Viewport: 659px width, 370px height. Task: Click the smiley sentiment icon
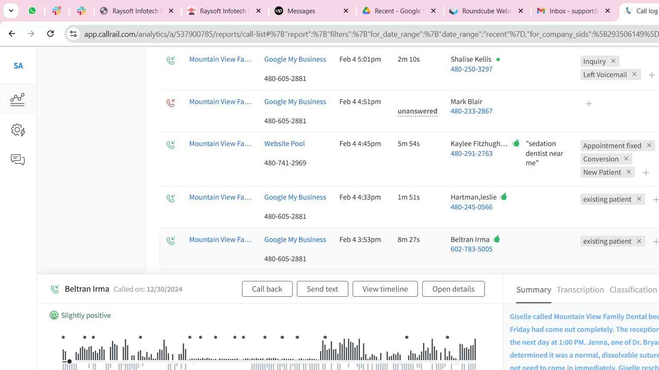(x=54, y=315)
